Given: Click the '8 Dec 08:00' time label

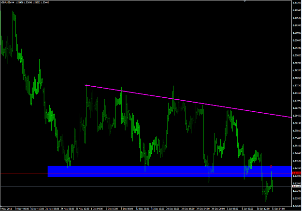Looking at the screenshot, I should coord(127,209).
